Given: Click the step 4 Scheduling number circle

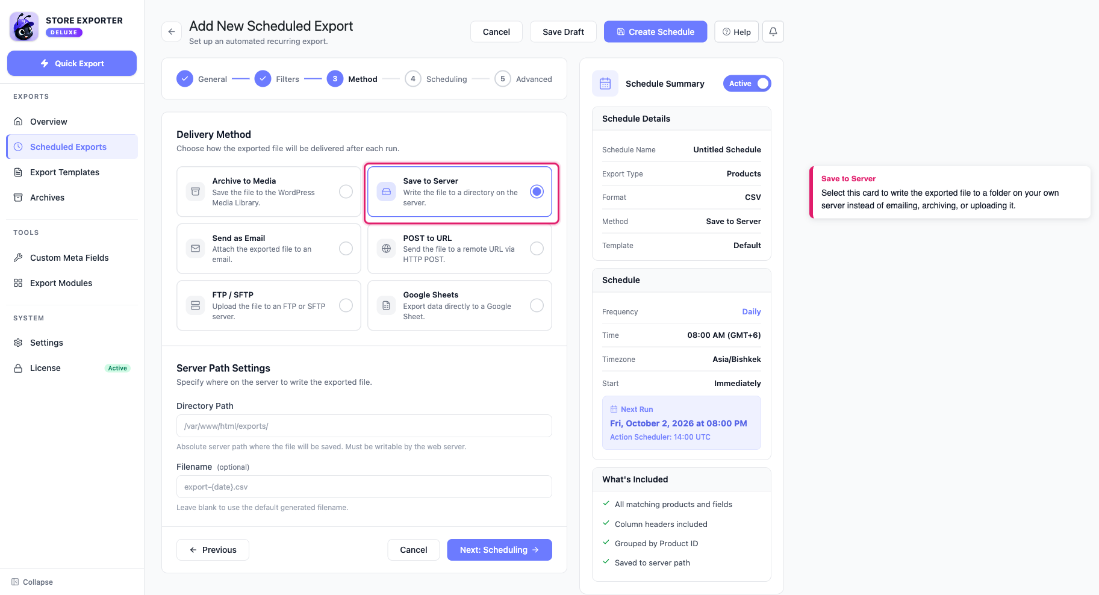Looking at the screenshot, I should [x=413, y=79].
